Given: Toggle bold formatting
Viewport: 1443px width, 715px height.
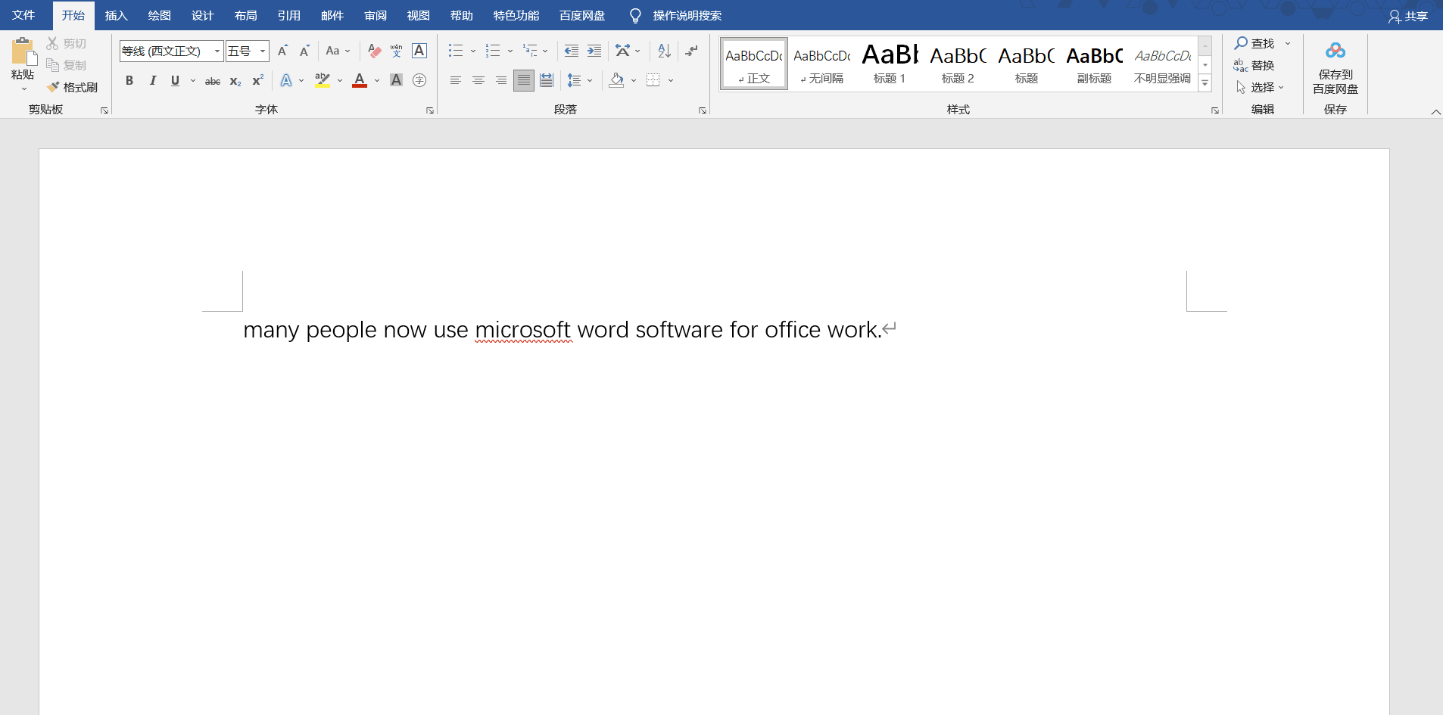Looking at the screenshot, I should click(129, 80).
